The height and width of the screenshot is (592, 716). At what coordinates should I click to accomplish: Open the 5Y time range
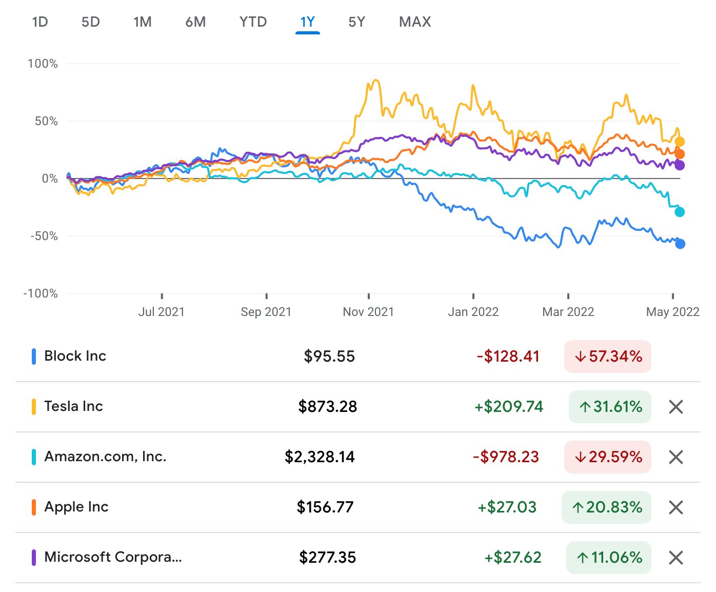[357, 22]
